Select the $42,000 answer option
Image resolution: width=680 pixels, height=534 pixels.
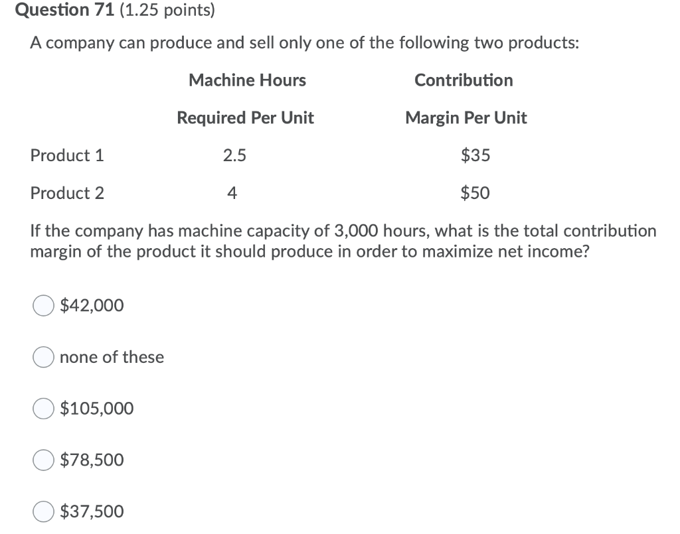[42, 305]
